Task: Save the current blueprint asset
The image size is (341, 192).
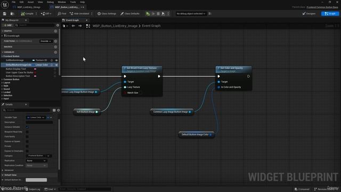Action: point(5,14)
